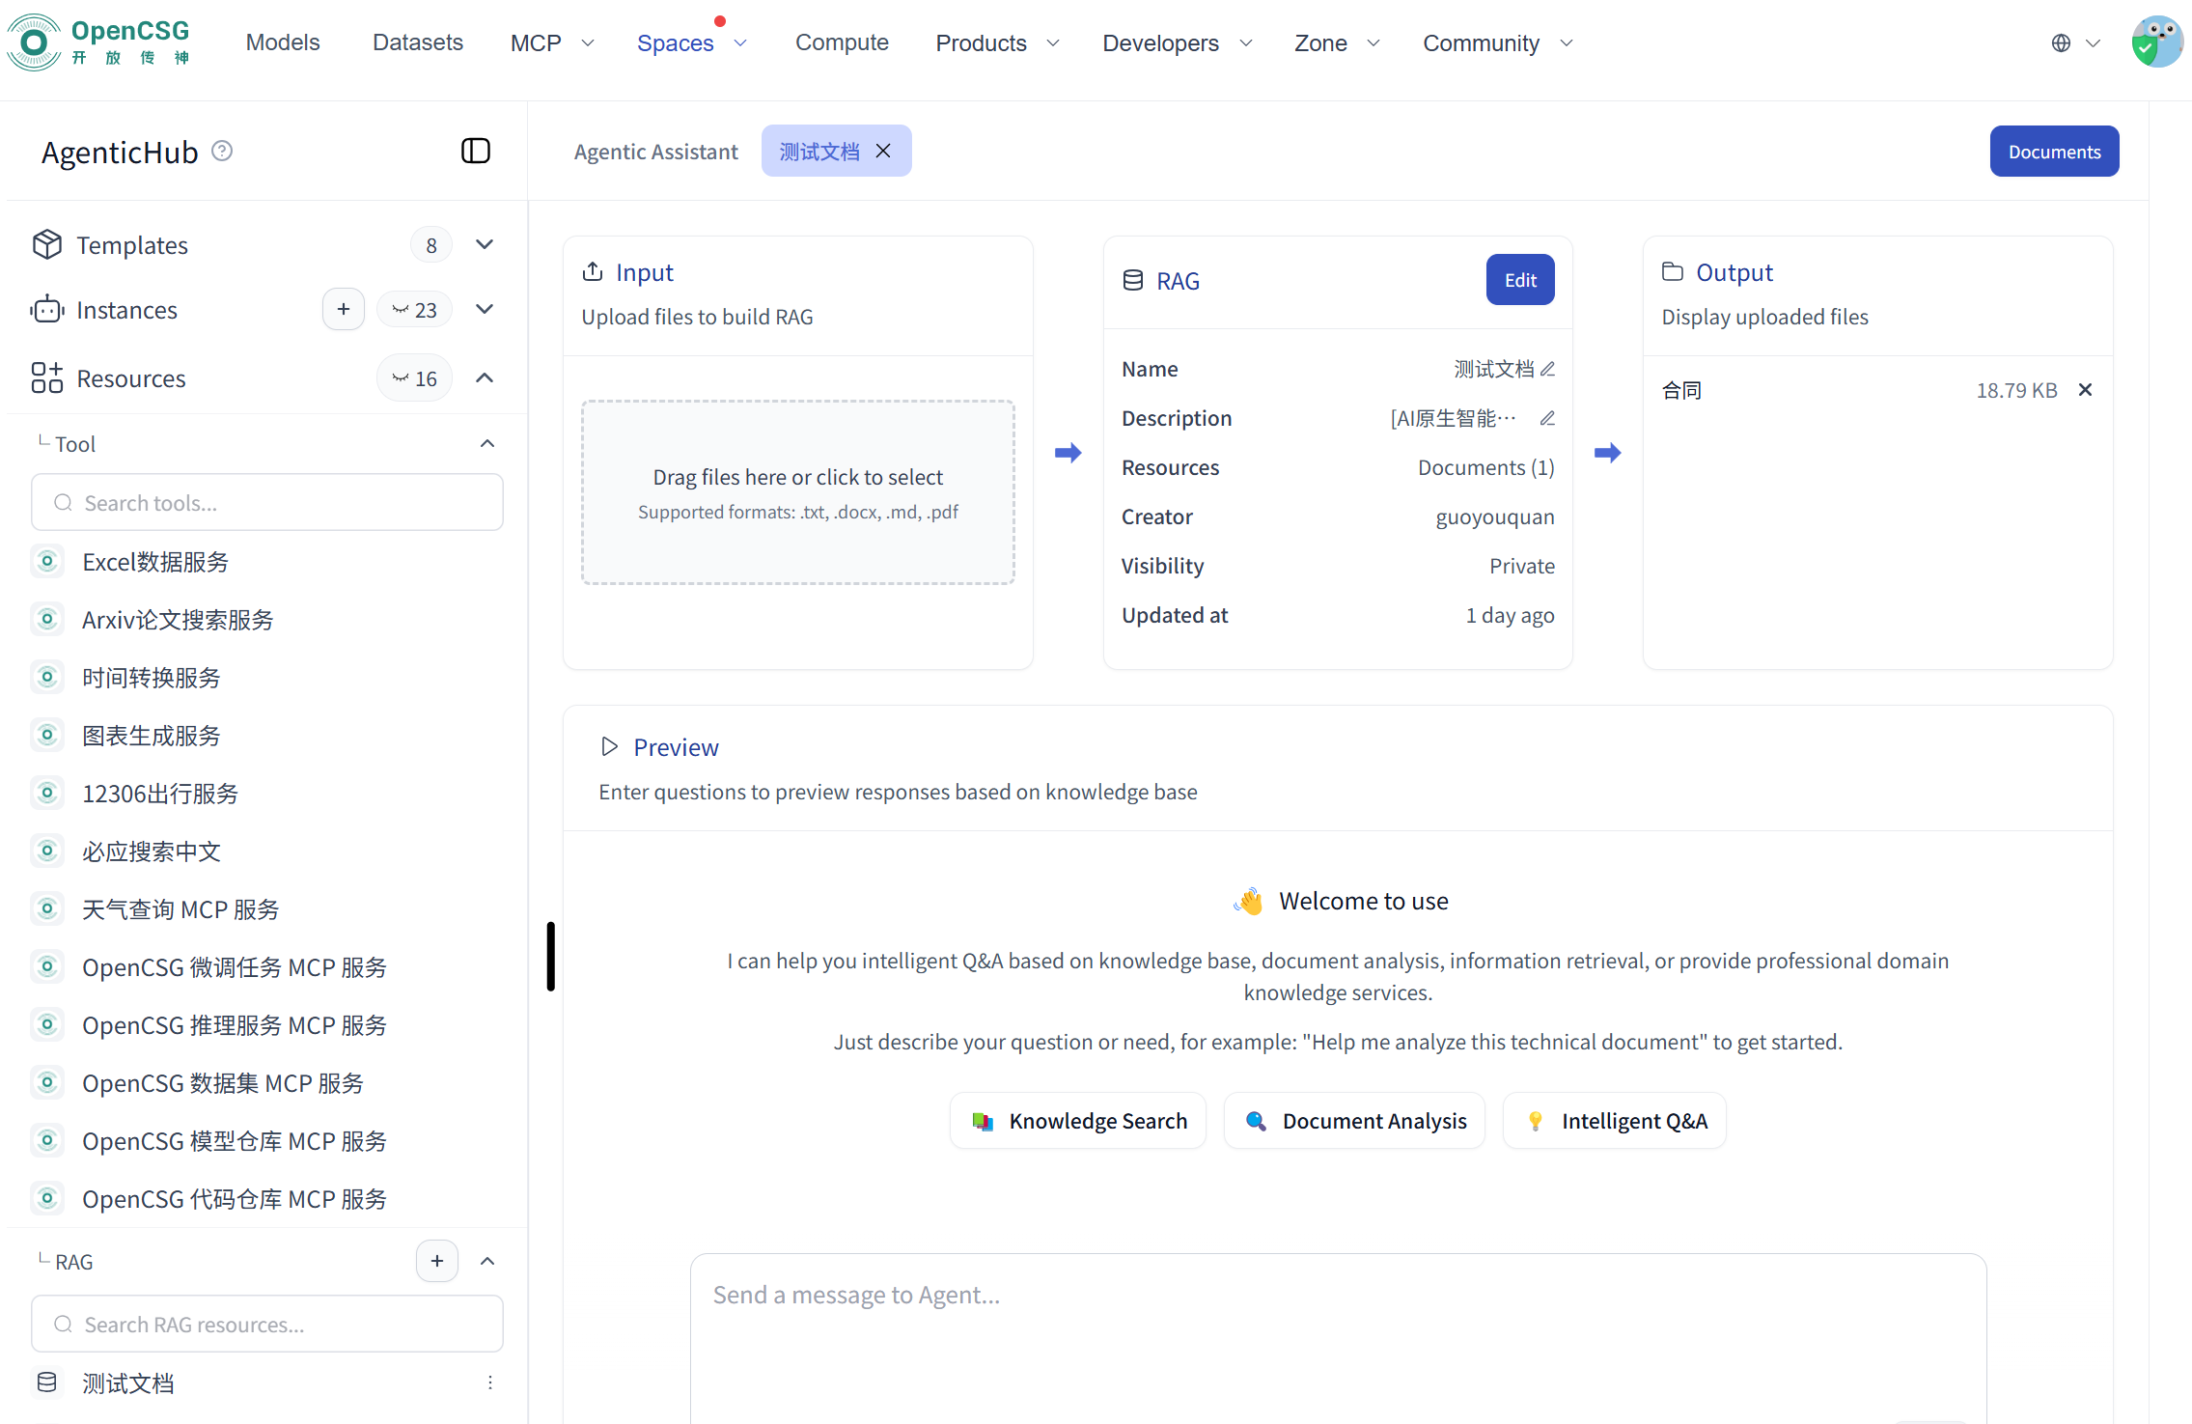Edit the RAG description pencil icon
Screen dimensions: 2192x1424
click(x=1547, y=418)
